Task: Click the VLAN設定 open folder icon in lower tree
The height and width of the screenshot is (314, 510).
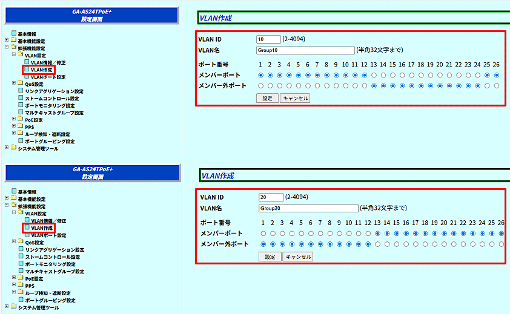Action: coord(21,214)
